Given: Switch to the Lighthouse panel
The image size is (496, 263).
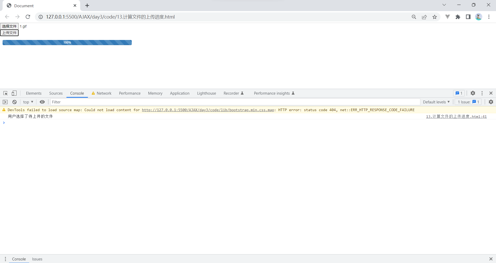Looking at the screenshot, I should click(206, 93).
